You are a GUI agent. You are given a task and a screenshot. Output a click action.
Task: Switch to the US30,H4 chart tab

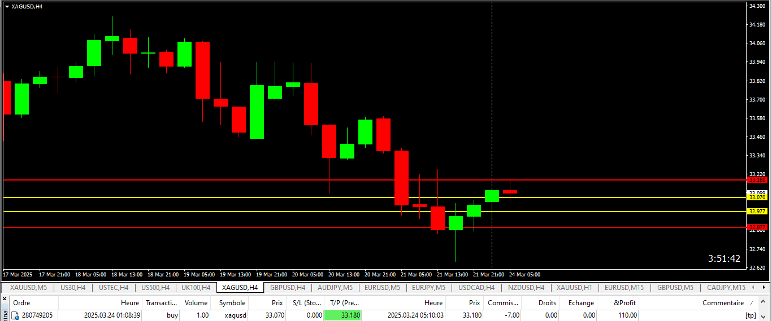point(73,288)
